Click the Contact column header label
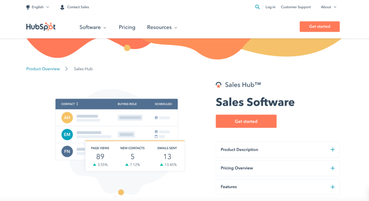Screen dimensions: 369x201 click(68, 104)
